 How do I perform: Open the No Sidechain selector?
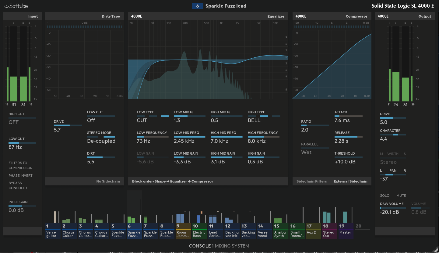tap(108, 181)
